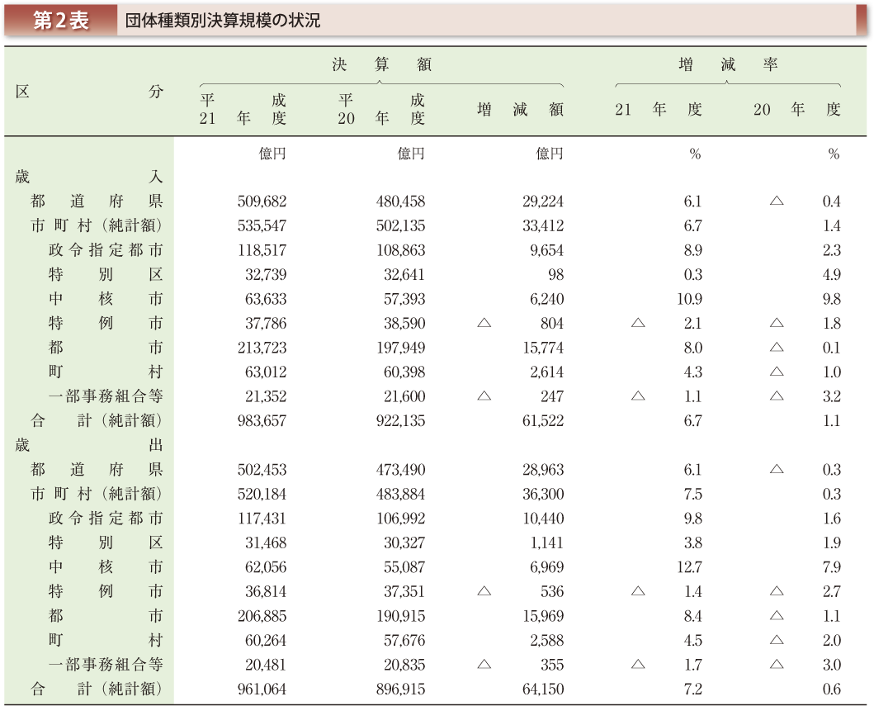Click the cell 473,490
The height and width of the screenshot is (706, 874).
[401, 470]
